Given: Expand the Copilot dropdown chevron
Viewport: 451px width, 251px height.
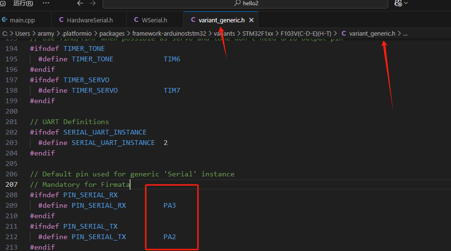Looking at the screenshot, I should click(406, 3).
